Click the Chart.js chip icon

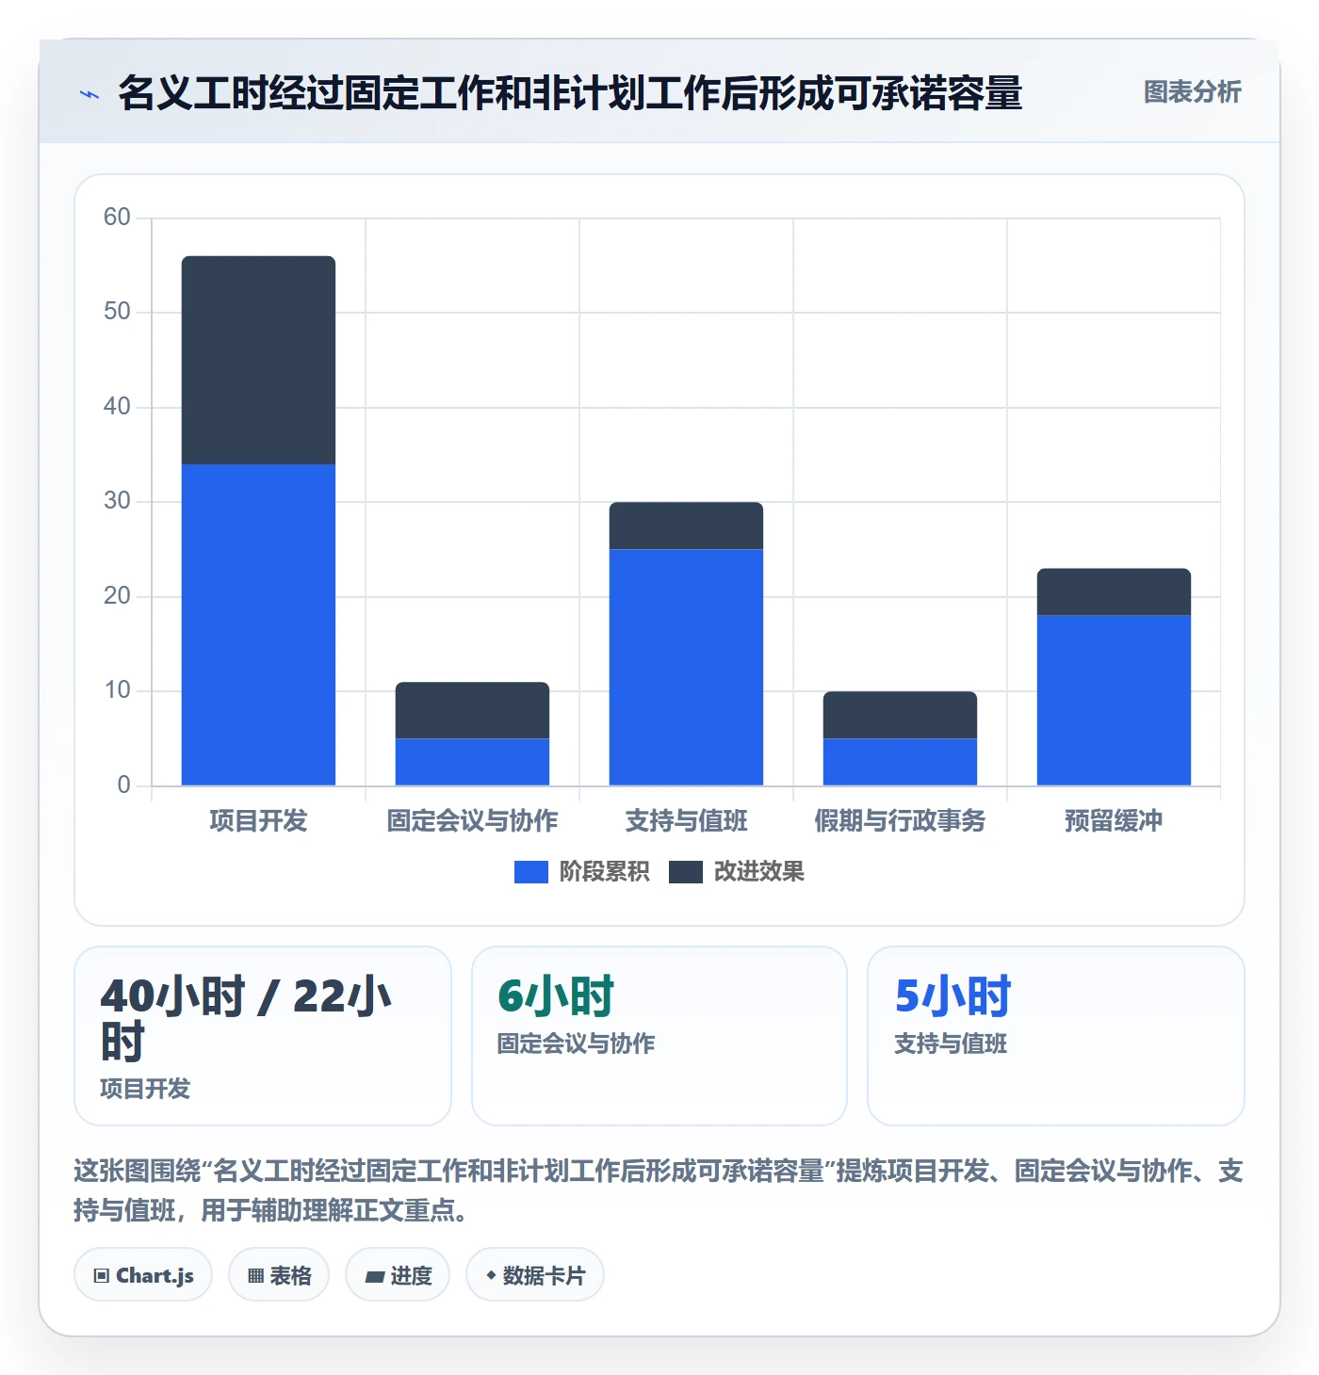click(x=102, y=1276)
